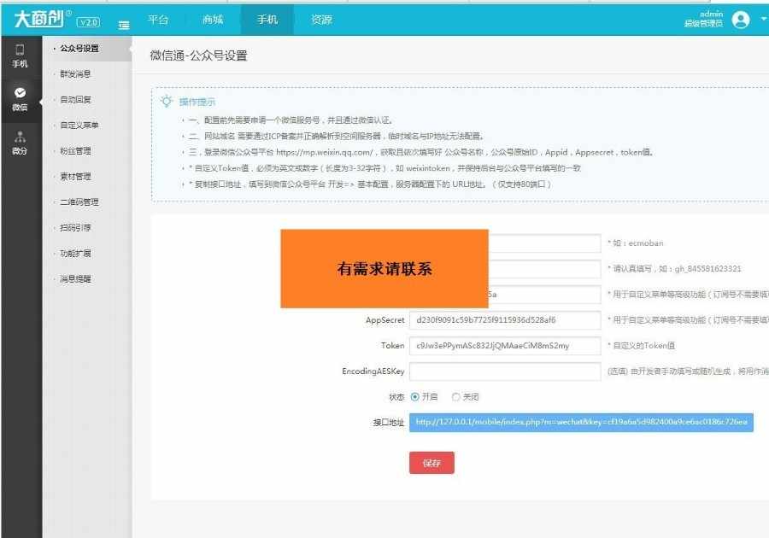Click the 超级管理员 role text
The width and height of the screenshot is (769, 538).
tap(703, 24)
